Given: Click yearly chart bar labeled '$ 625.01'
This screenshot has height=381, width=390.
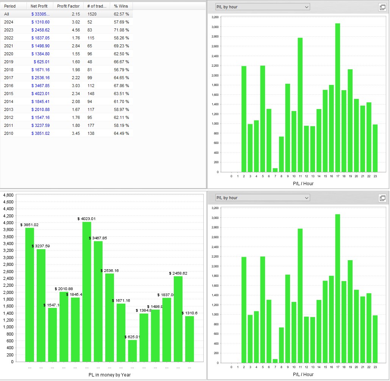Looking at the screenshot, I should tap(132, 351).
